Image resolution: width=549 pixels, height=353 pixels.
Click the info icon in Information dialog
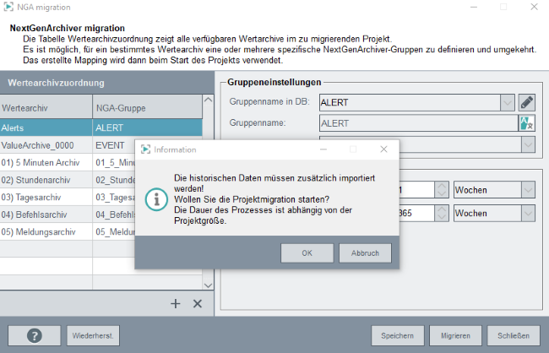point(156,199)
